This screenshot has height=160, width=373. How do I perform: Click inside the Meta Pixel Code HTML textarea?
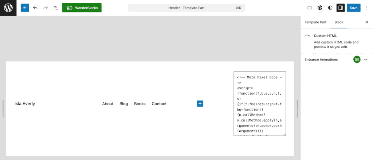[x=260, y=104]
